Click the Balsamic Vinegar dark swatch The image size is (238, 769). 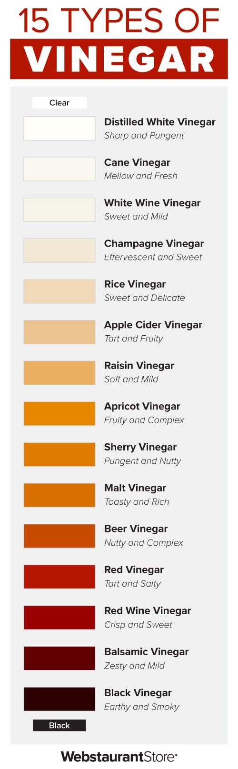(x=59, y=659)
